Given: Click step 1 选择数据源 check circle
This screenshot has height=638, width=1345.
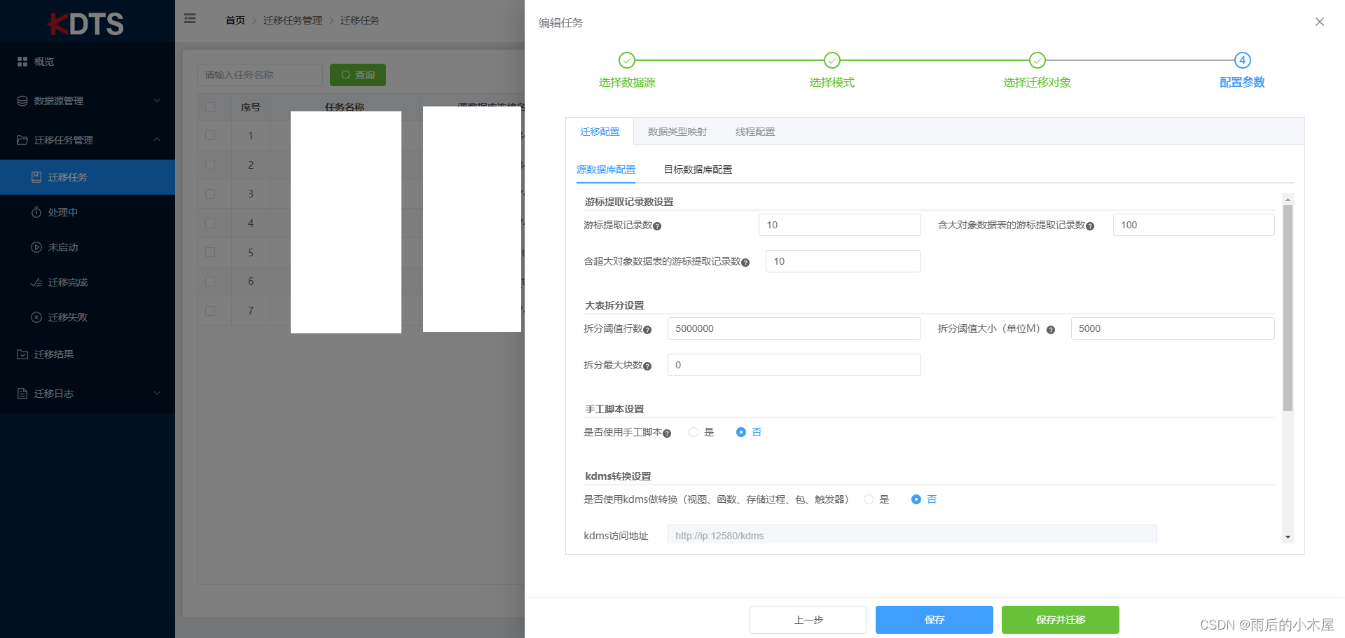Looking at the screenshot, I should click(627, 60).
